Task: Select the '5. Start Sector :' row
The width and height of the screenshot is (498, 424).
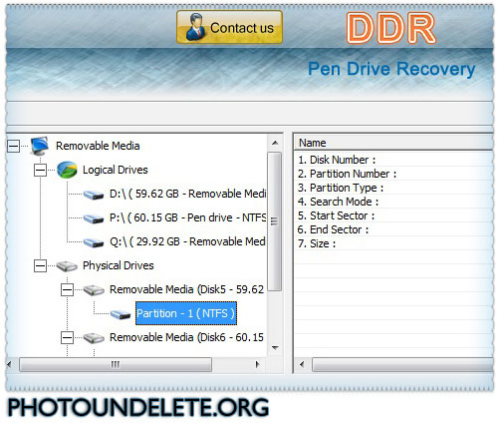Action: [x=393, y=215]
